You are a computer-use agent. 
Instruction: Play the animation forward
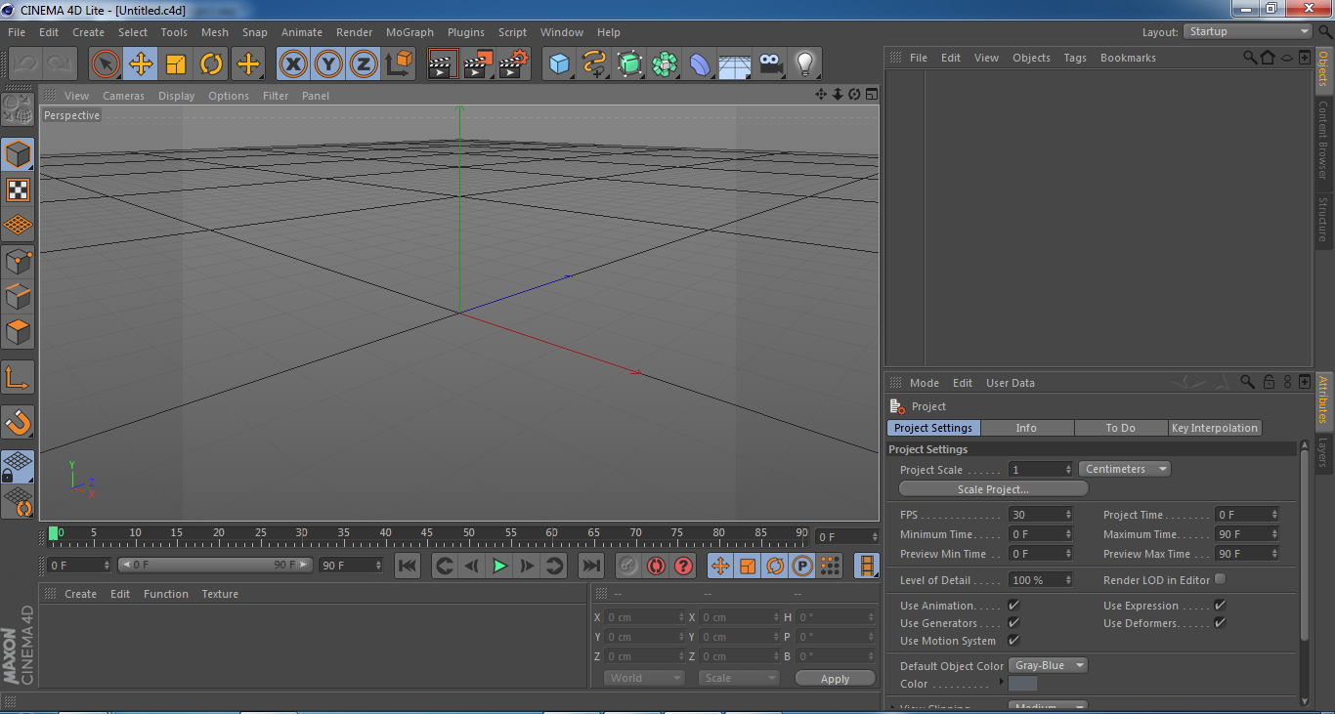coord(499,566)
